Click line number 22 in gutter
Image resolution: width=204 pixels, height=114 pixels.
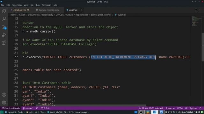(16, 57)
